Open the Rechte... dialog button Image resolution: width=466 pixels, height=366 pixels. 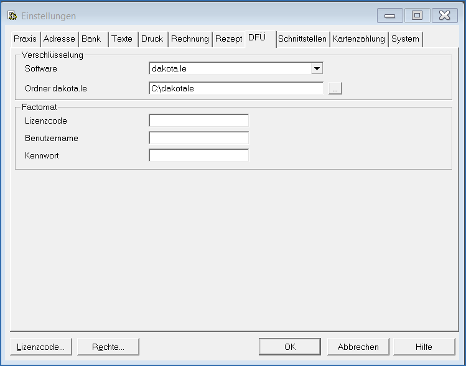[x=108, y=347]
